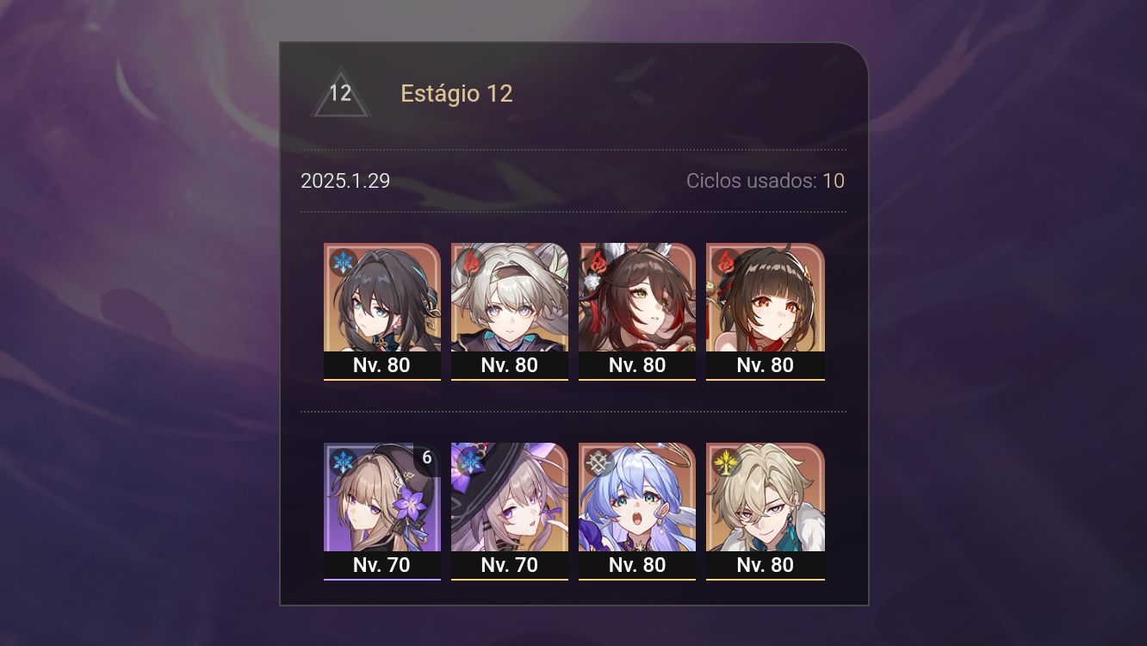Click Quantum element icon on blue-haired character
The height and width of the screenshot is (646, 1147).
tap(598, 462)
